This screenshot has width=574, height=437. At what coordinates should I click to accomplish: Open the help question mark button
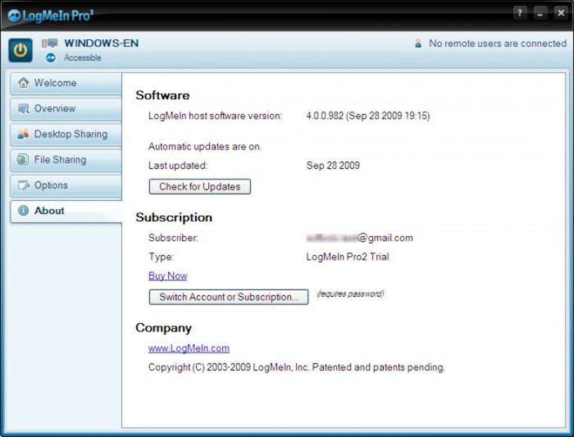519,13
